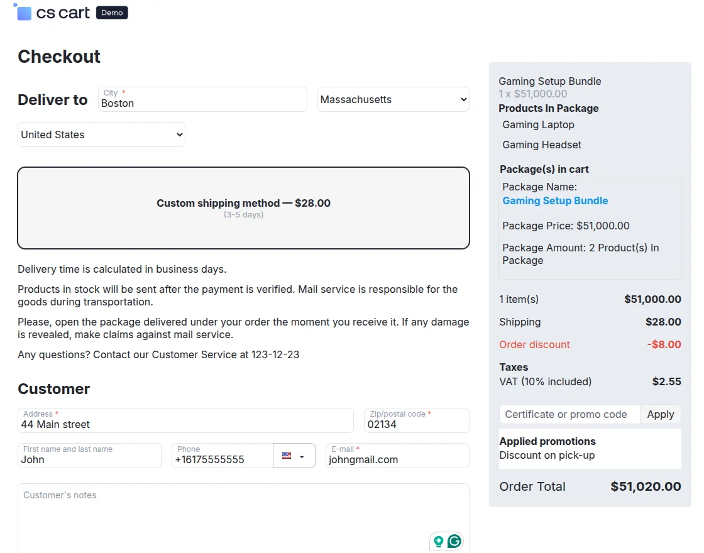Click the 1 x $51,000.00 quantity text
This screenshot has height=553, width=704.
coord(532,94)
